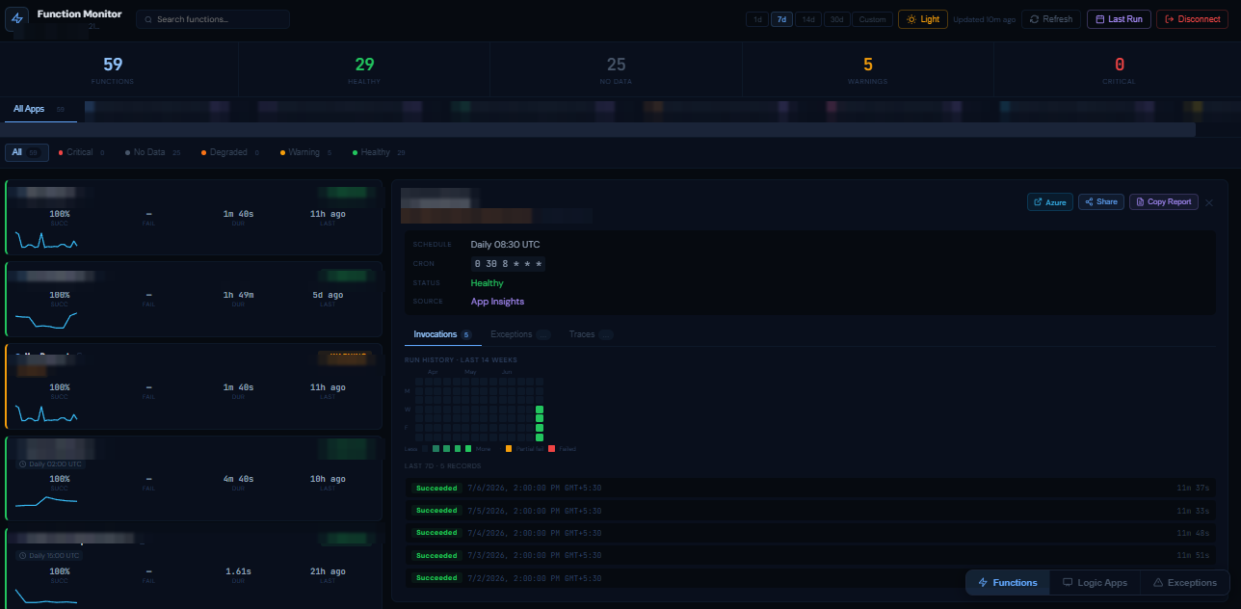
Task: Click the cron expression 0 30 8 * * *
Action: pyautogui.click(x=508, y=264)
